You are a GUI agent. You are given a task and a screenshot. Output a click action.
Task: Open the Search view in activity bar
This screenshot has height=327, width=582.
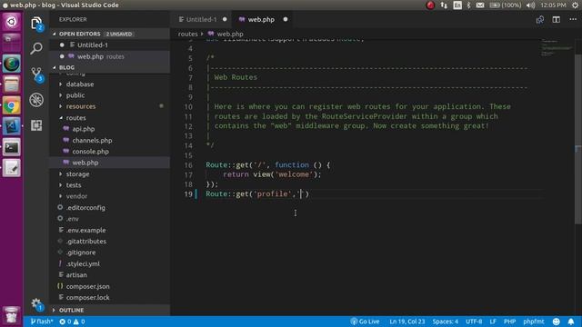click(36, 48)
